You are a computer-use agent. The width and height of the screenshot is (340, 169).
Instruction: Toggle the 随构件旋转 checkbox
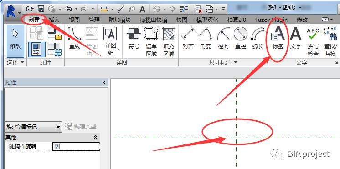[57, 147]
